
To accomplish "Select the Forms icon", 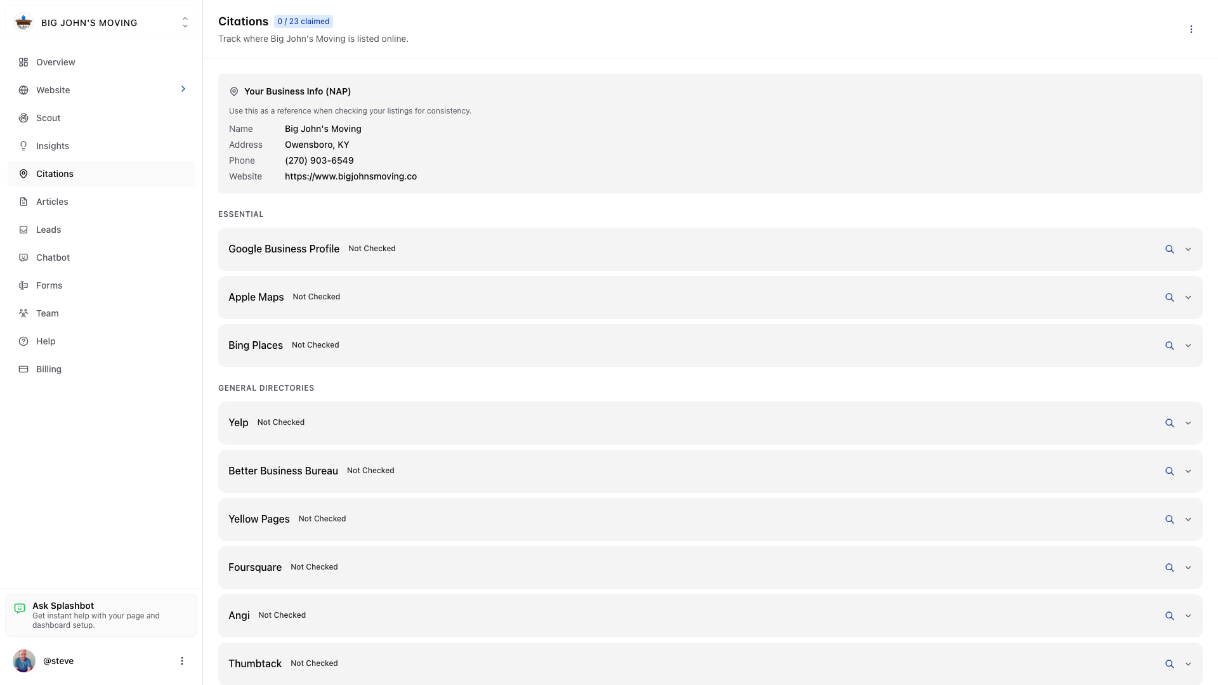I will [23, 285].
